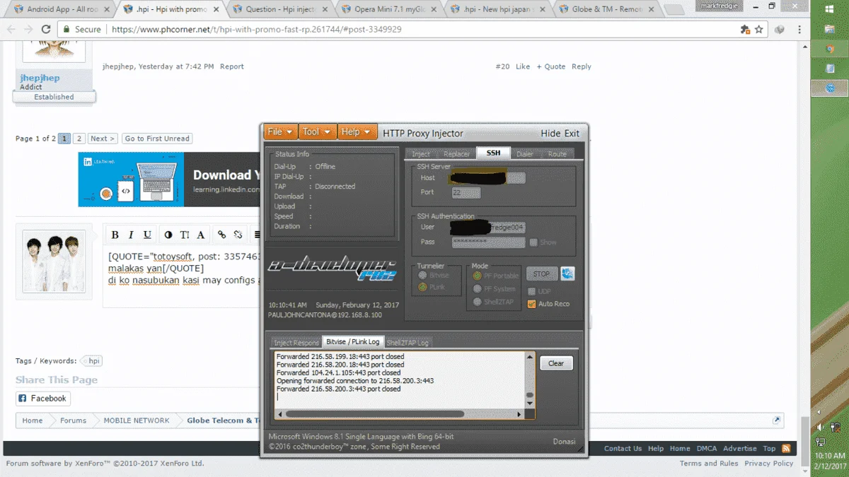Open Help dropdown menu
This screenshot has width=849, height=477.
(x=357, y=132)
